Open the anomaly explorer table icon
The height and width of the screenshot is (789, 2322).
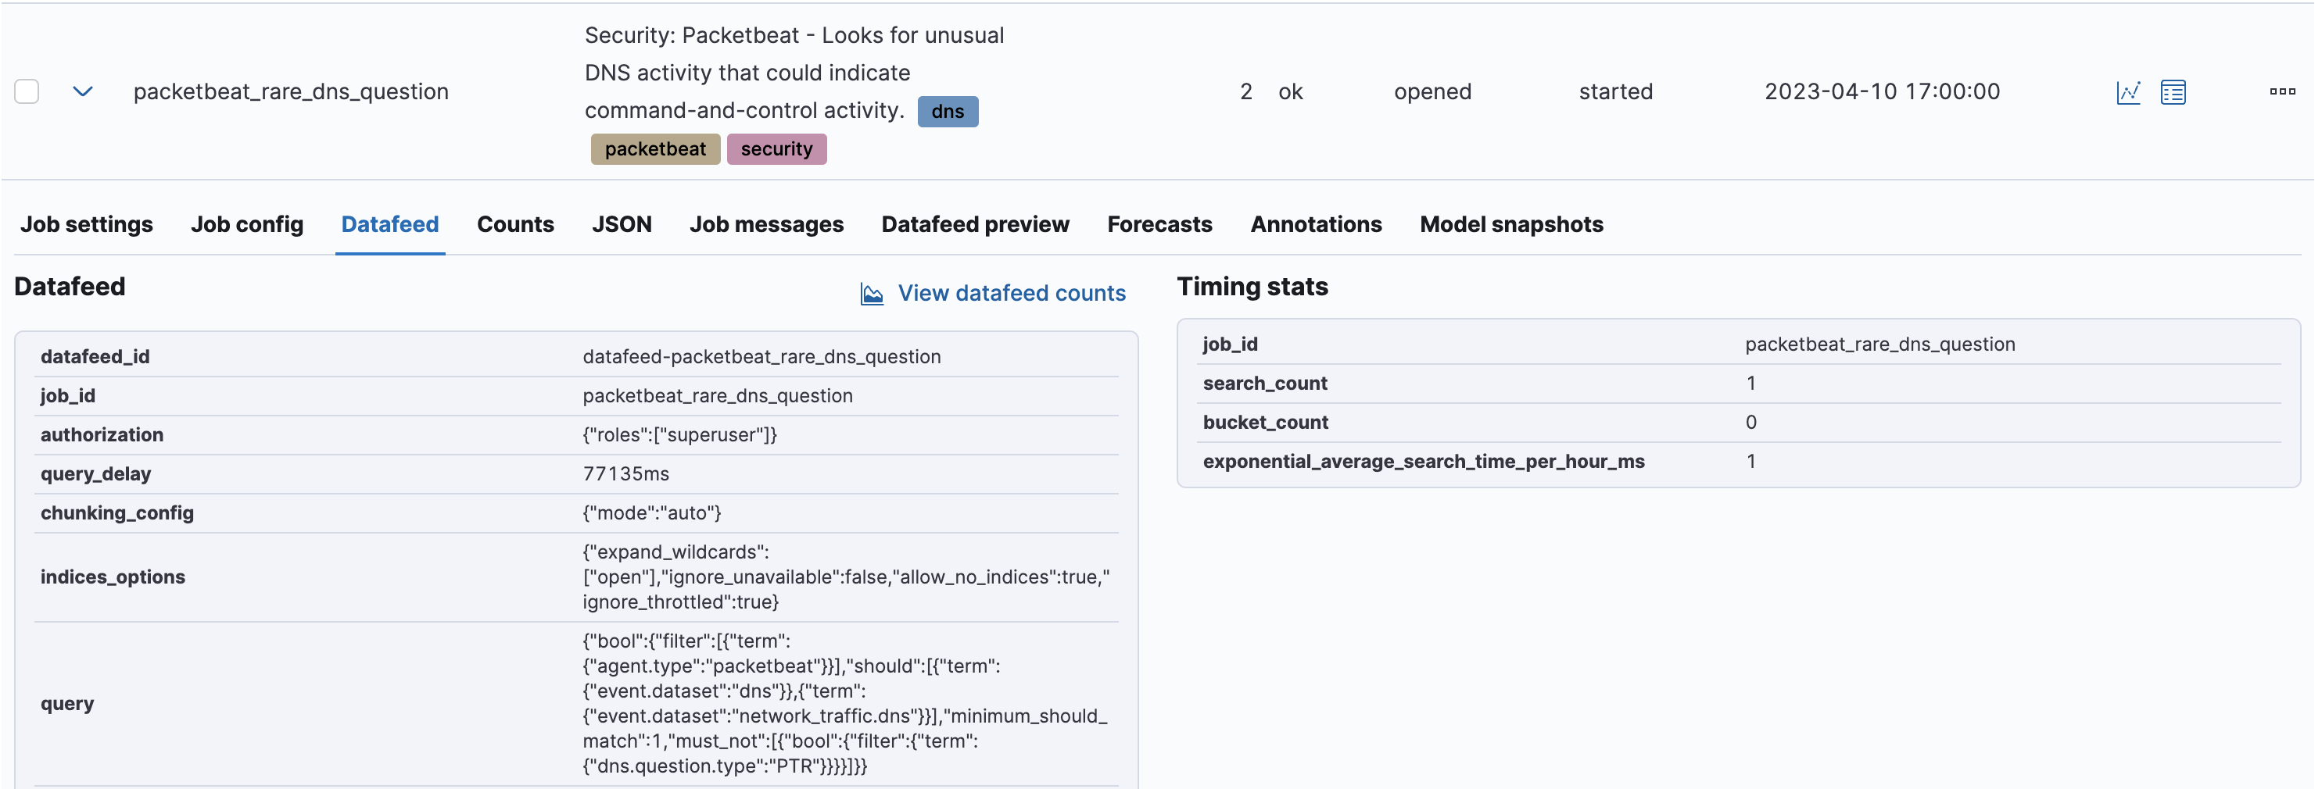[x=2173, y=92]
